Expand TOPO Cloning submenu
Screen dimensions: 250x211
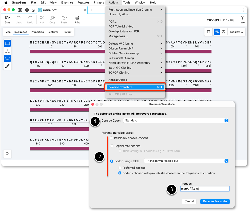click(135, 72)
